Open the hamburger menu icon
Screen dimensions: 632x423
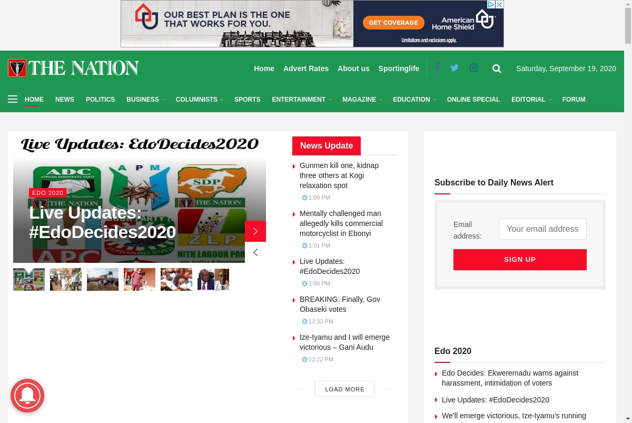[13, 99]
